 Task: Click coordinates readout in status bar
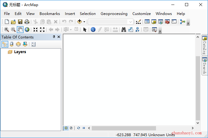coord(145,135)
